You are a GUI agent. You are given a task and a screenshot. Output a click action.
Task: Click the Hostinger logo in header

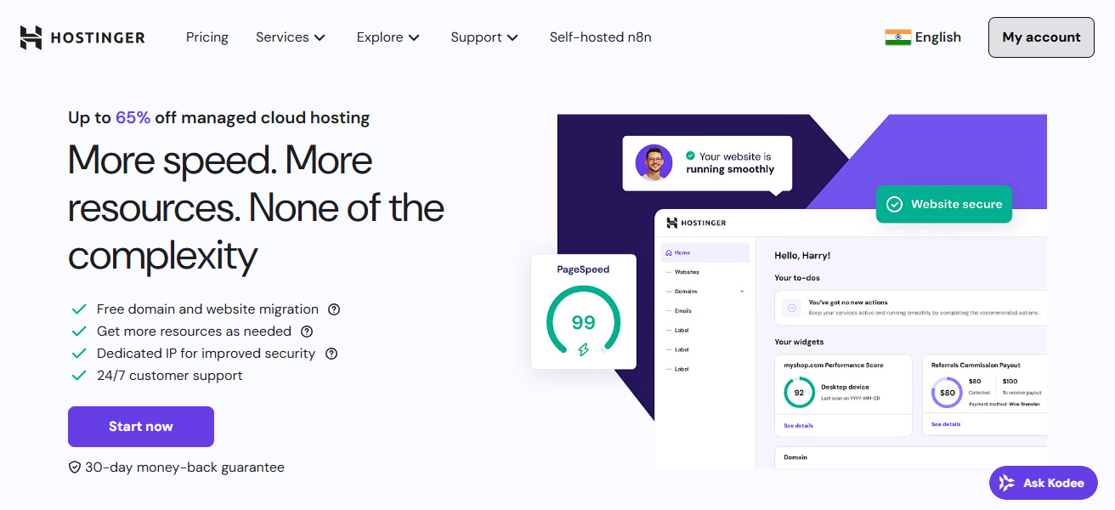tap(82, 37)
